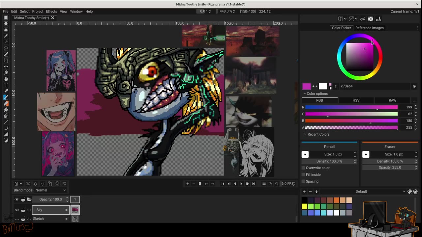
Task: Enable Overwrite color checkbox
Action: pos(303,168)
